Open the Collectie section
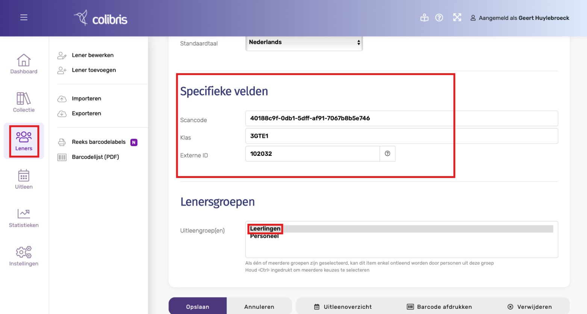 click(24, 102)
